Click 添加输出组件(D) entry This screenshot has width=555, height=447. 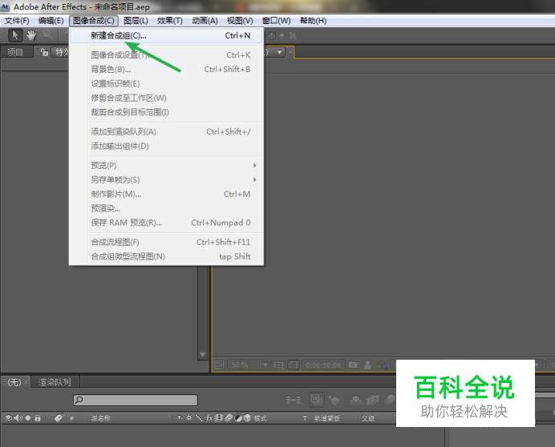pos(166,146)
